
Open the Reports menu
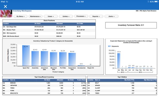pos(96,16)
